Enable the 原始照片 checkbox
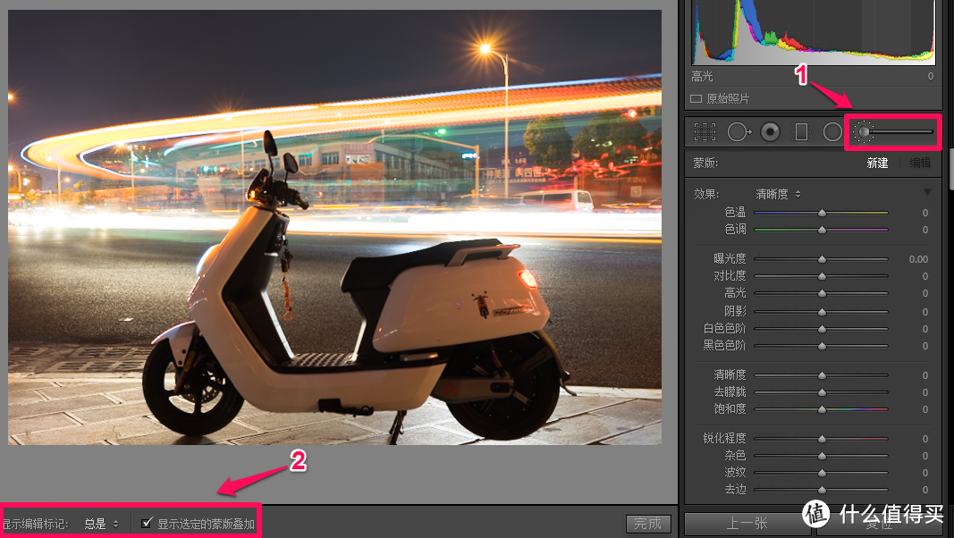The height and width of the screenshot is (538, 954). pyautogui.click(x=697, y=98)
